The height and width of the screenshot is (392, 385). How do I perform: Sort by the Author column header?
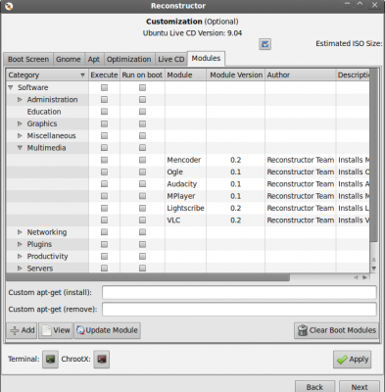pyautogui.click(x=301, y=75)
